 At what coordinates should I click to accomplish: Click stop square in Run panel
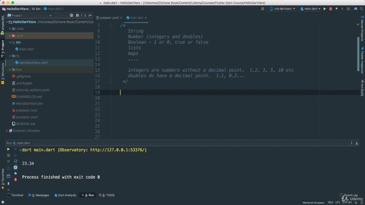click(x=9, y=155)
